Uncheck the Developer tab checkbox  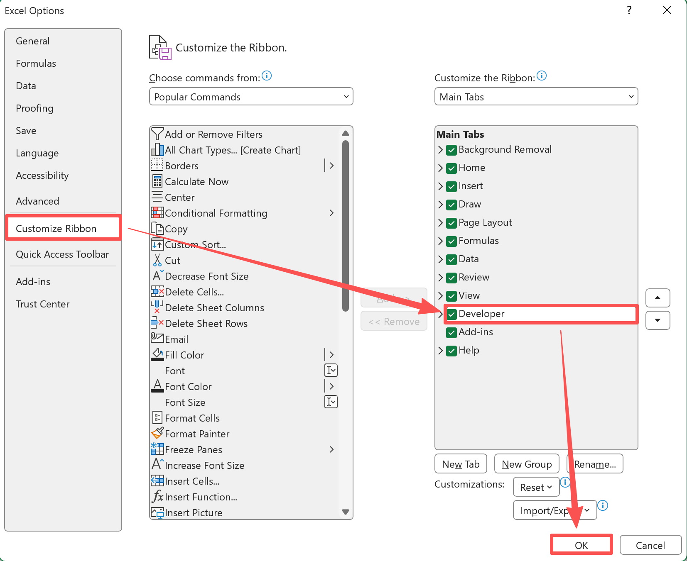[x=451, y=314]
